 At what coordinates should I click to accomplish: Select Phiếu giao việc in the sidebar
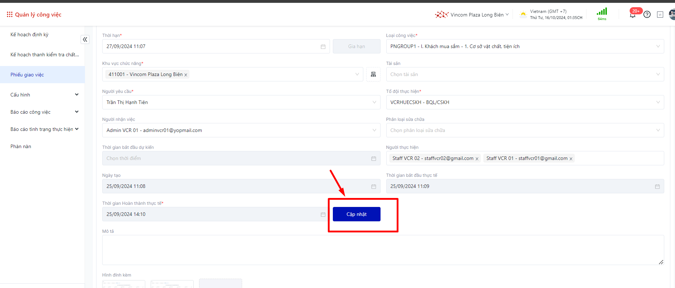[x=42, y=75]
